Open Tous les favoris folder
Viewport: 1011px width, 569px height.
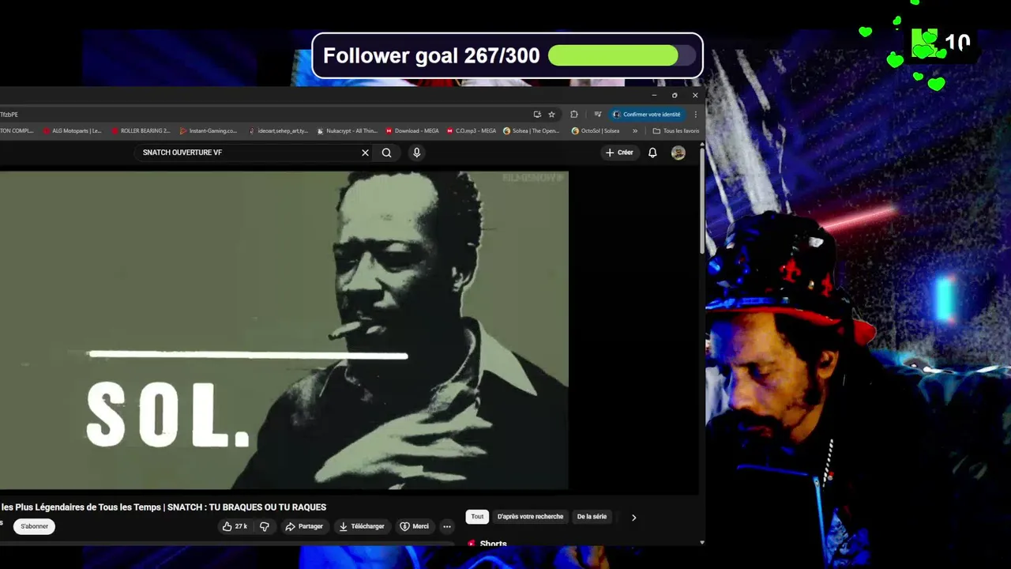[x=675, y=131]
